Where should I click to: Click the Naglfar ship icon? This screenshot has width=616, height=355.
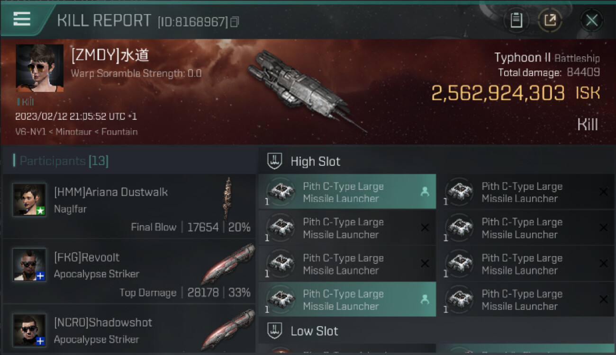coord(228,198)
